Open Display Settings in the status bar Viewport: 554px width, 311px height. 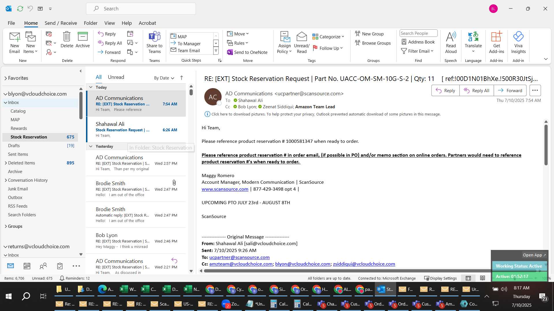440,278
